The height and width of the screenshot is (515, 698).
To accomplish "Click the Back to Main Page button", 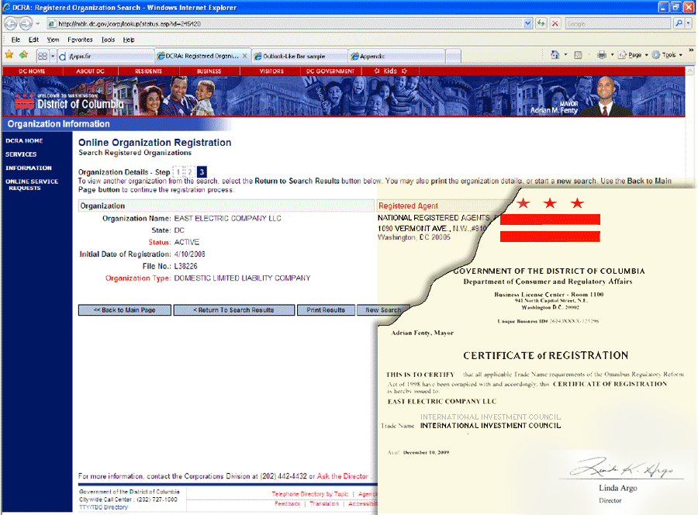I will (x=125, y=309).
